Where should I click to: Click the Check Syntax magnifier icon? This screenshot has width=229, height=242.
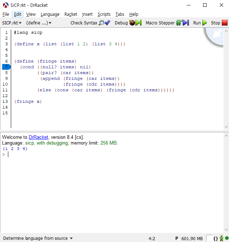pyautogui.click(x=102, y=23)
